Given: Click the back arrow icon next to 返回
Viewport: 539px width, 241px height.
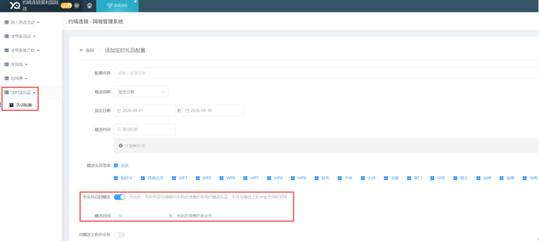Looking at the screenshot, I should [x=81, y=51].
